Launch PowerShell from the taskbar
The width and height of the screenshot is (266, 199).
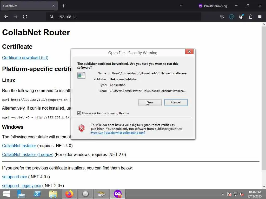click(x=37, y=194)
